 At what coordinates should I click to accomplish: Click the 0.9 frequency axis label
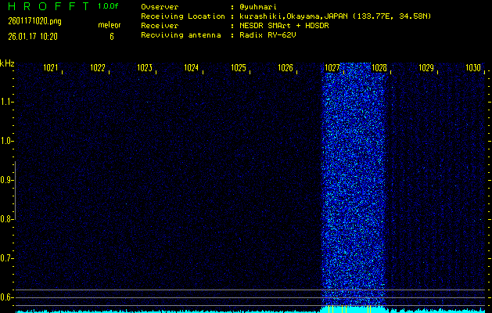pyautogui.click(x=6, y=180)
